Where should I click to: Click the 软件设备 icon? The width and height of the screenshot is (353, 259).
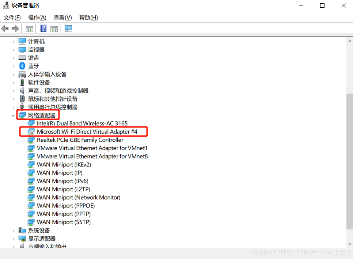[x=22, y=82]
